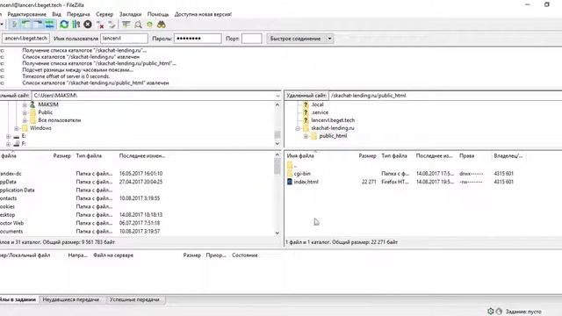This screenshot has width=562, height=316.
Task: Select the public_html folder icon
Action: (314, 136)
